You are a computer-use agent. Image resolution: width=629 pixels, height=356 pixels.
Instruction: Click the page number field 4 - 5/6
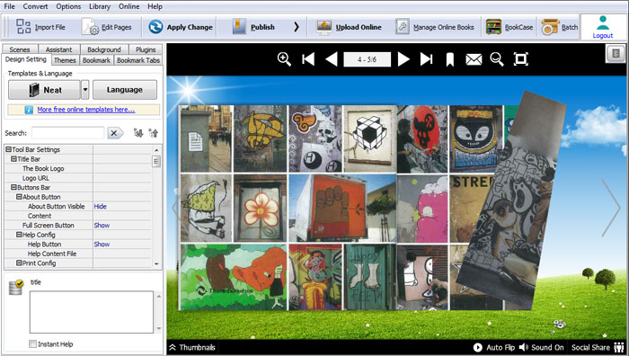click(x=367, y=59)
